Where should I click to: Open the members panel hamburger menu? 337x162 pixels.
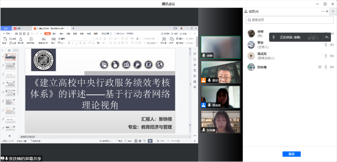[333, 12]
